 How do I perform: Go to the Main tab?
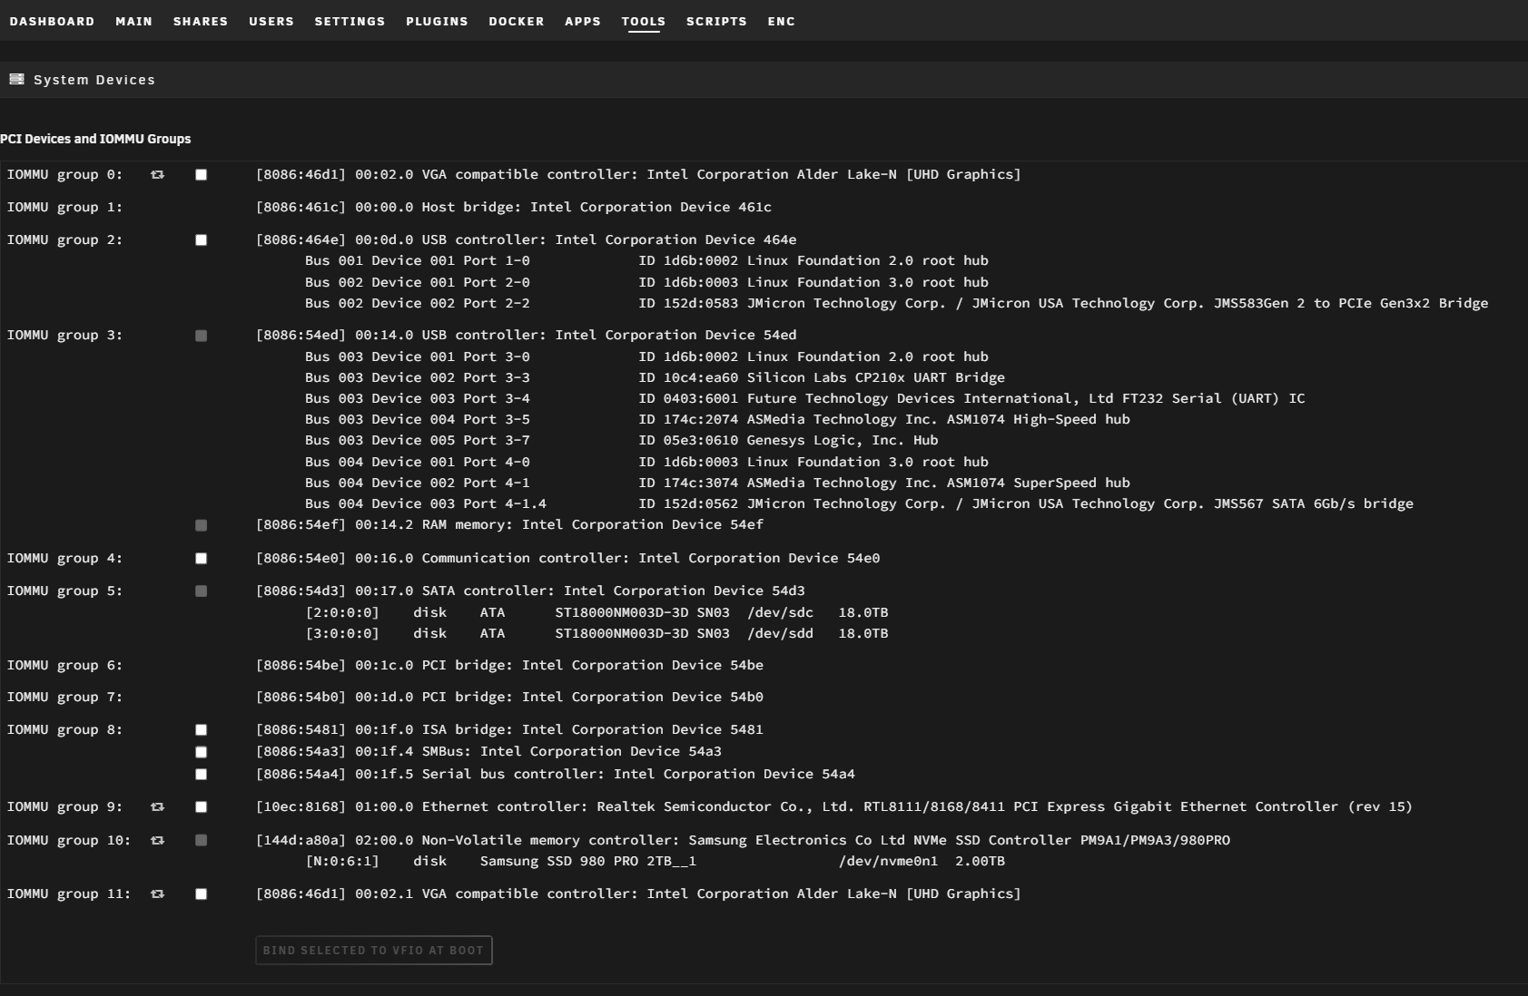point(133,21)
